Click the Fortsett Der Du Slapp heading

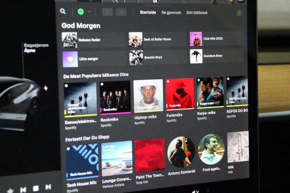(87, 138)
